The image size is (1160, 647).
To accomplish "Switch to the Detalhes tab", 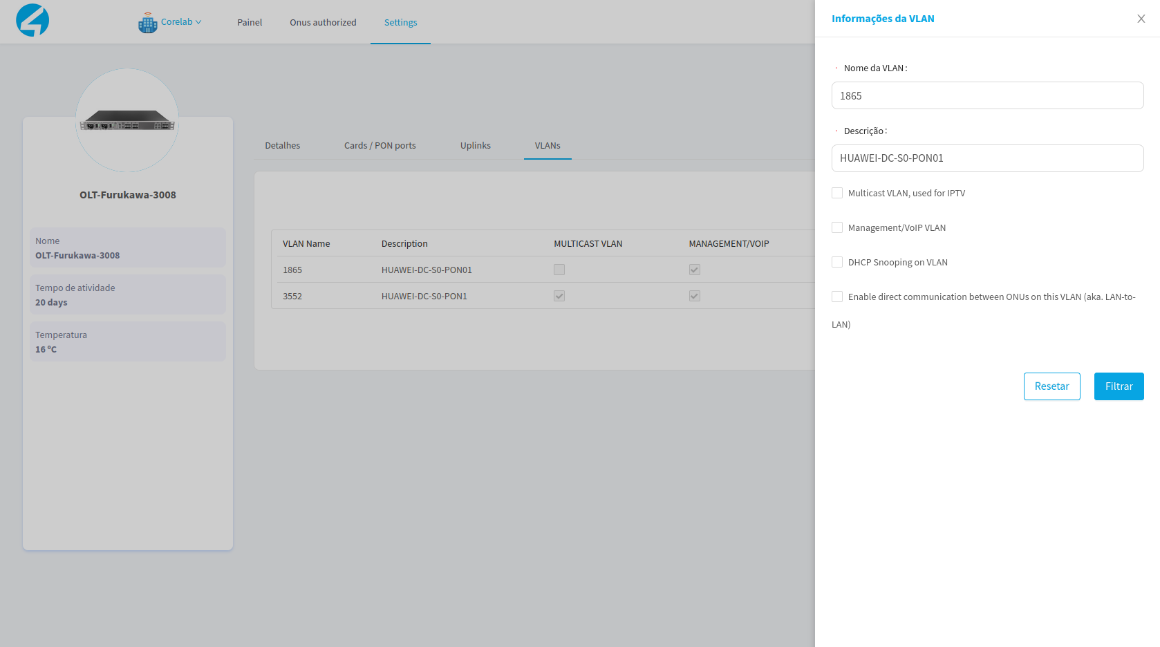I will point(282,146).
